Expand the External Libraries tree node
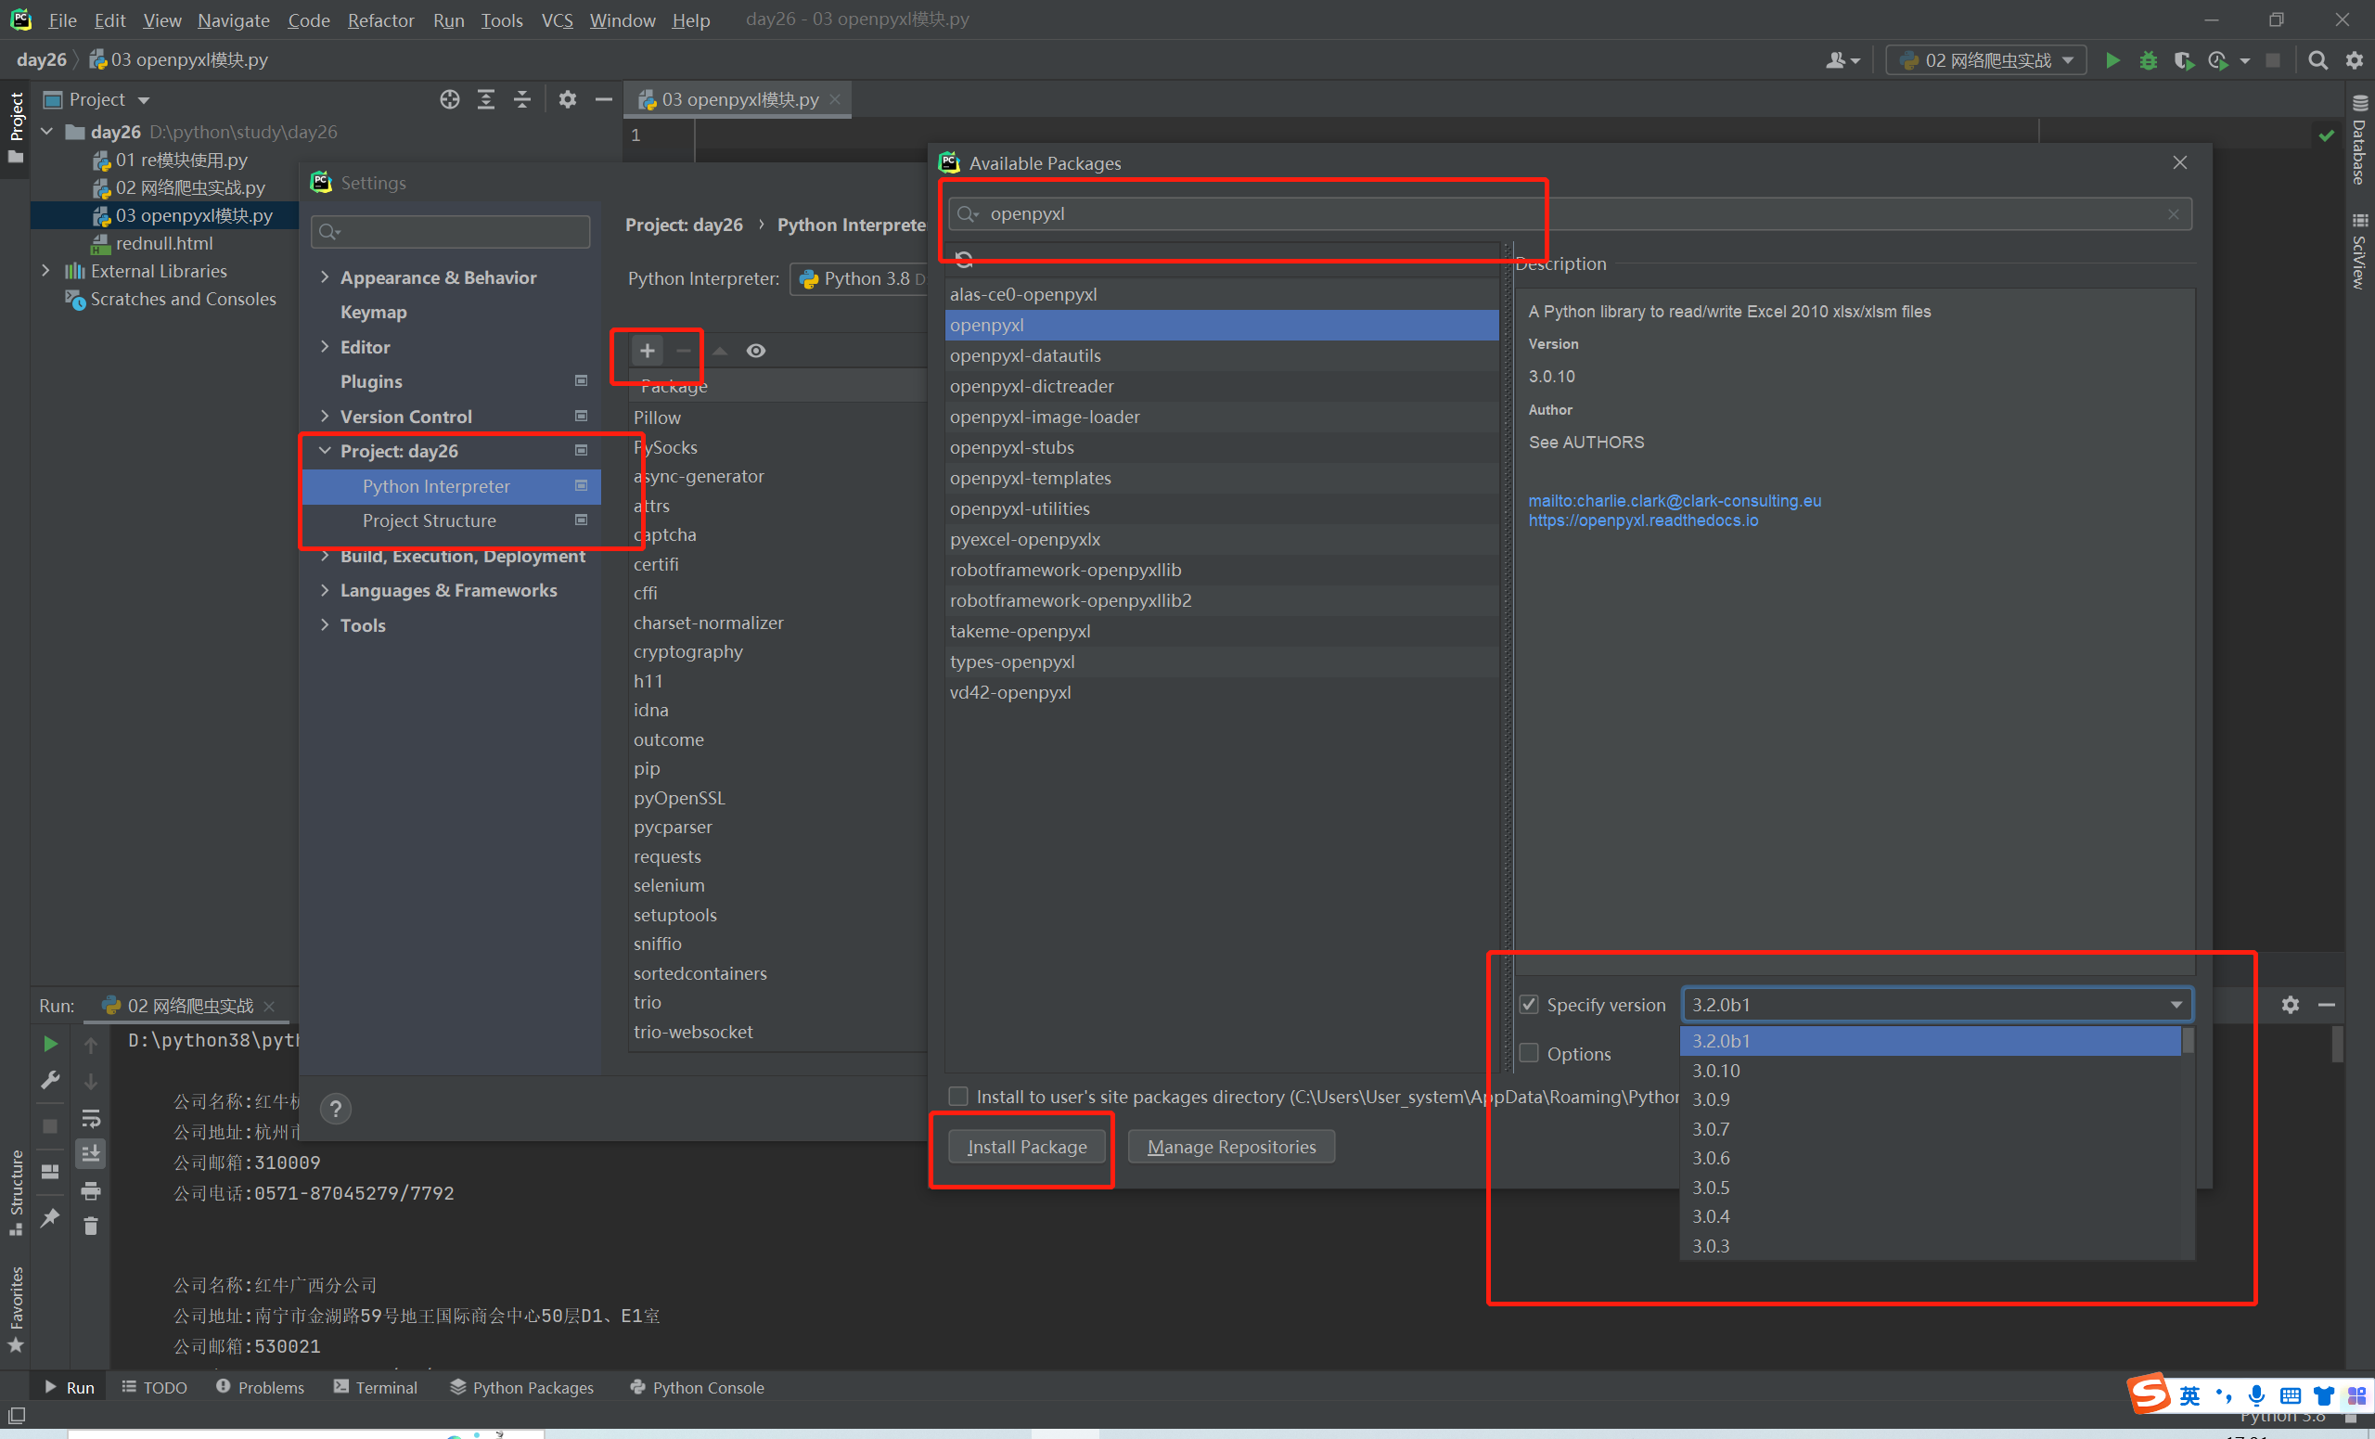Image resolution: width=2375 pixels, height=1439 pixels. 46,272
